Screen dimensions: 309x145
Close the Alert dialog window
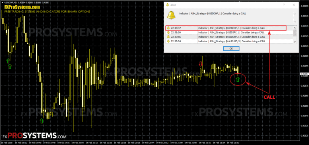(x=293, y=5)
